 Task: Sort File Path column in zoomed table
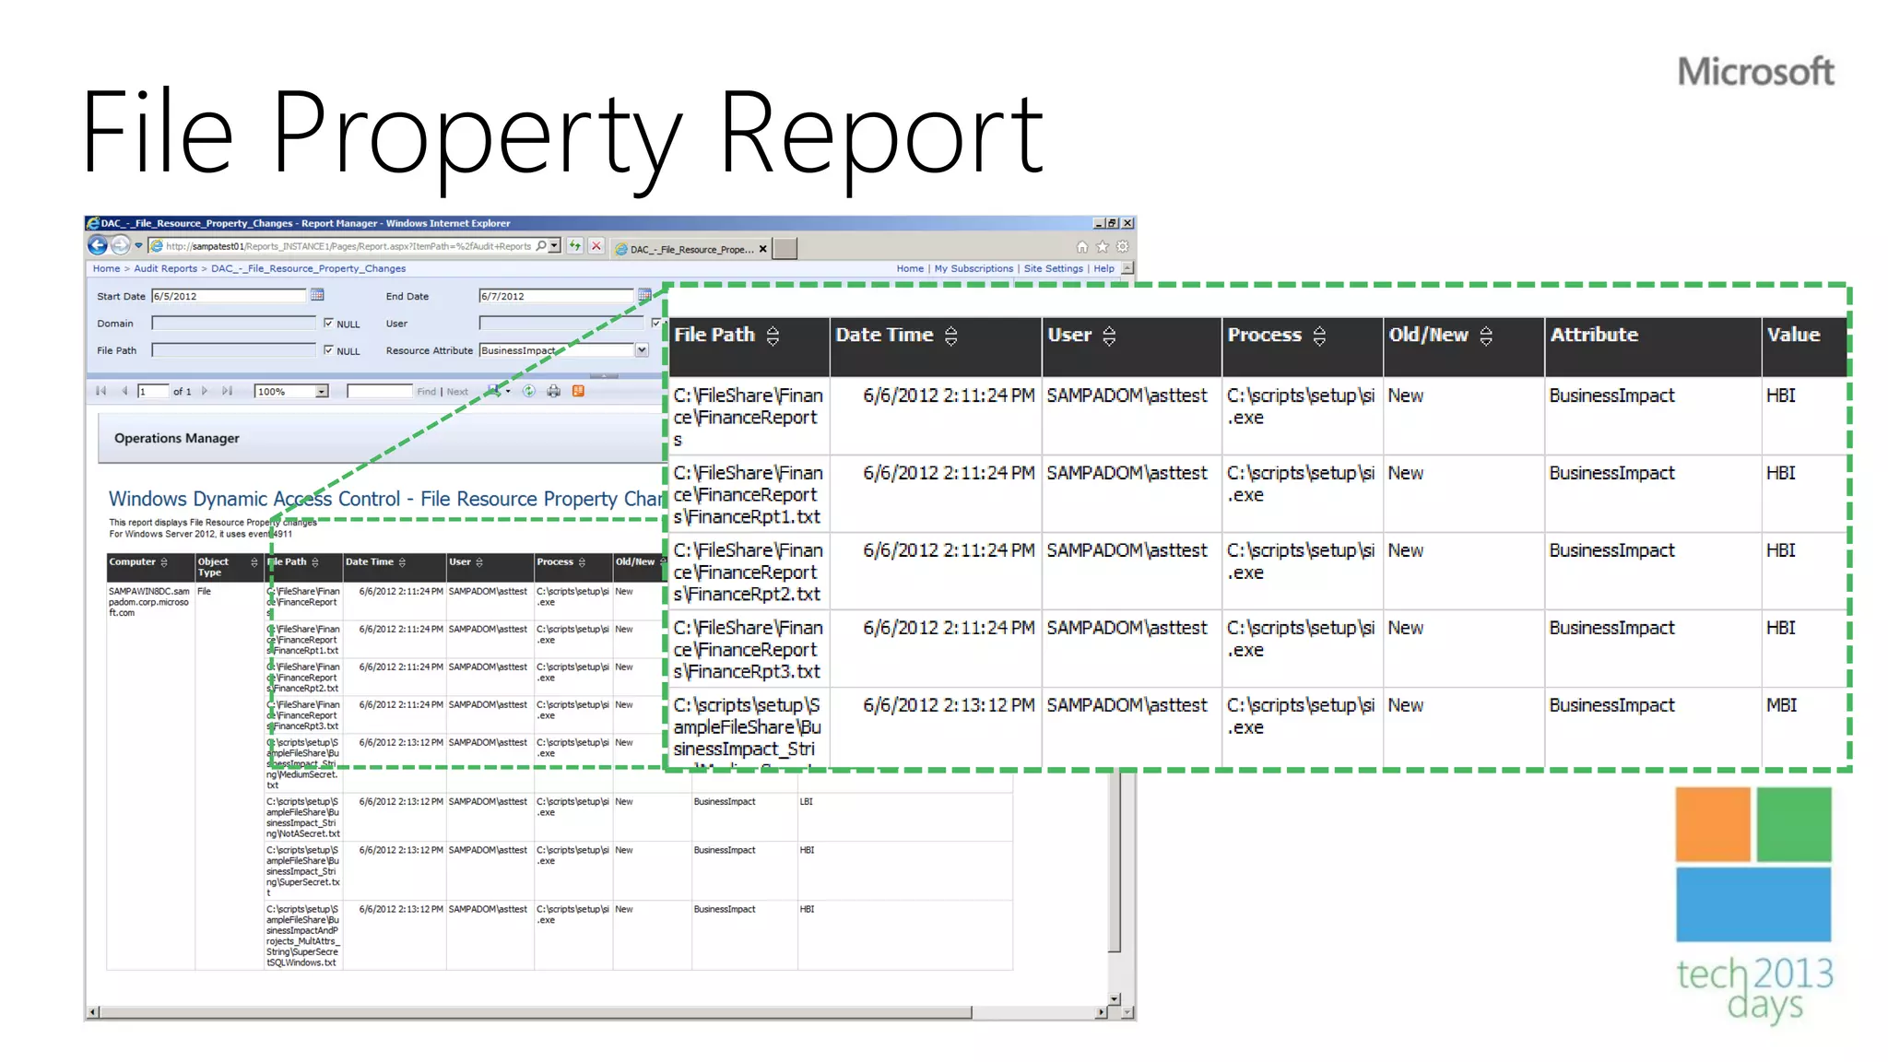(773, 336)
